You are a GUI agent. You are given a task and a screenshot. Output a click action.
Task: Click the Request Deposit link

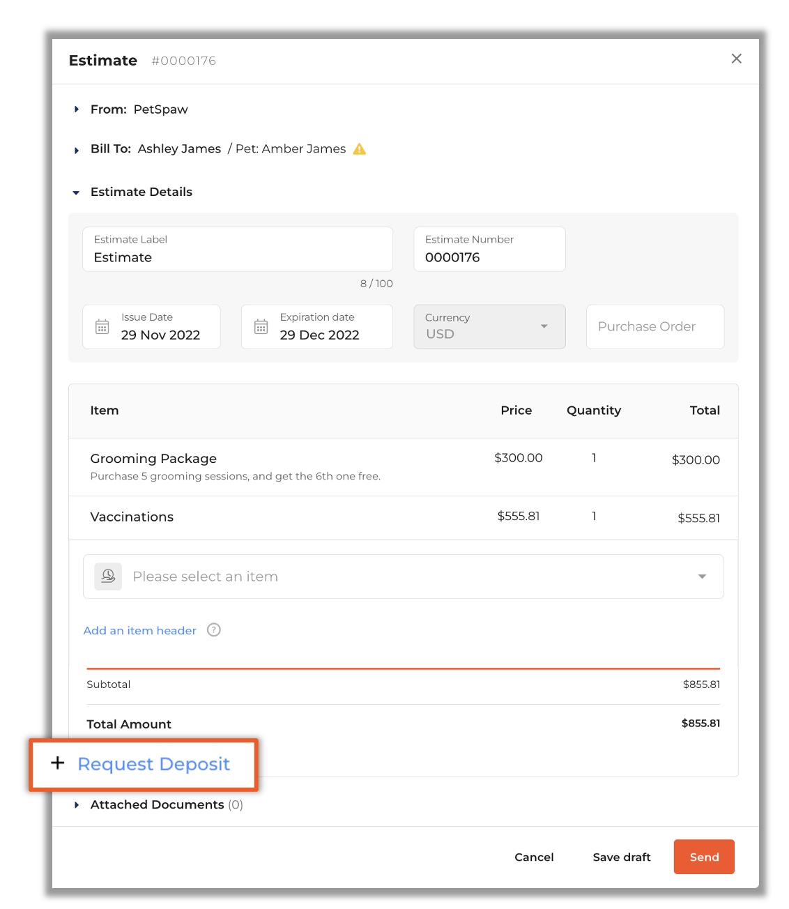153,764
